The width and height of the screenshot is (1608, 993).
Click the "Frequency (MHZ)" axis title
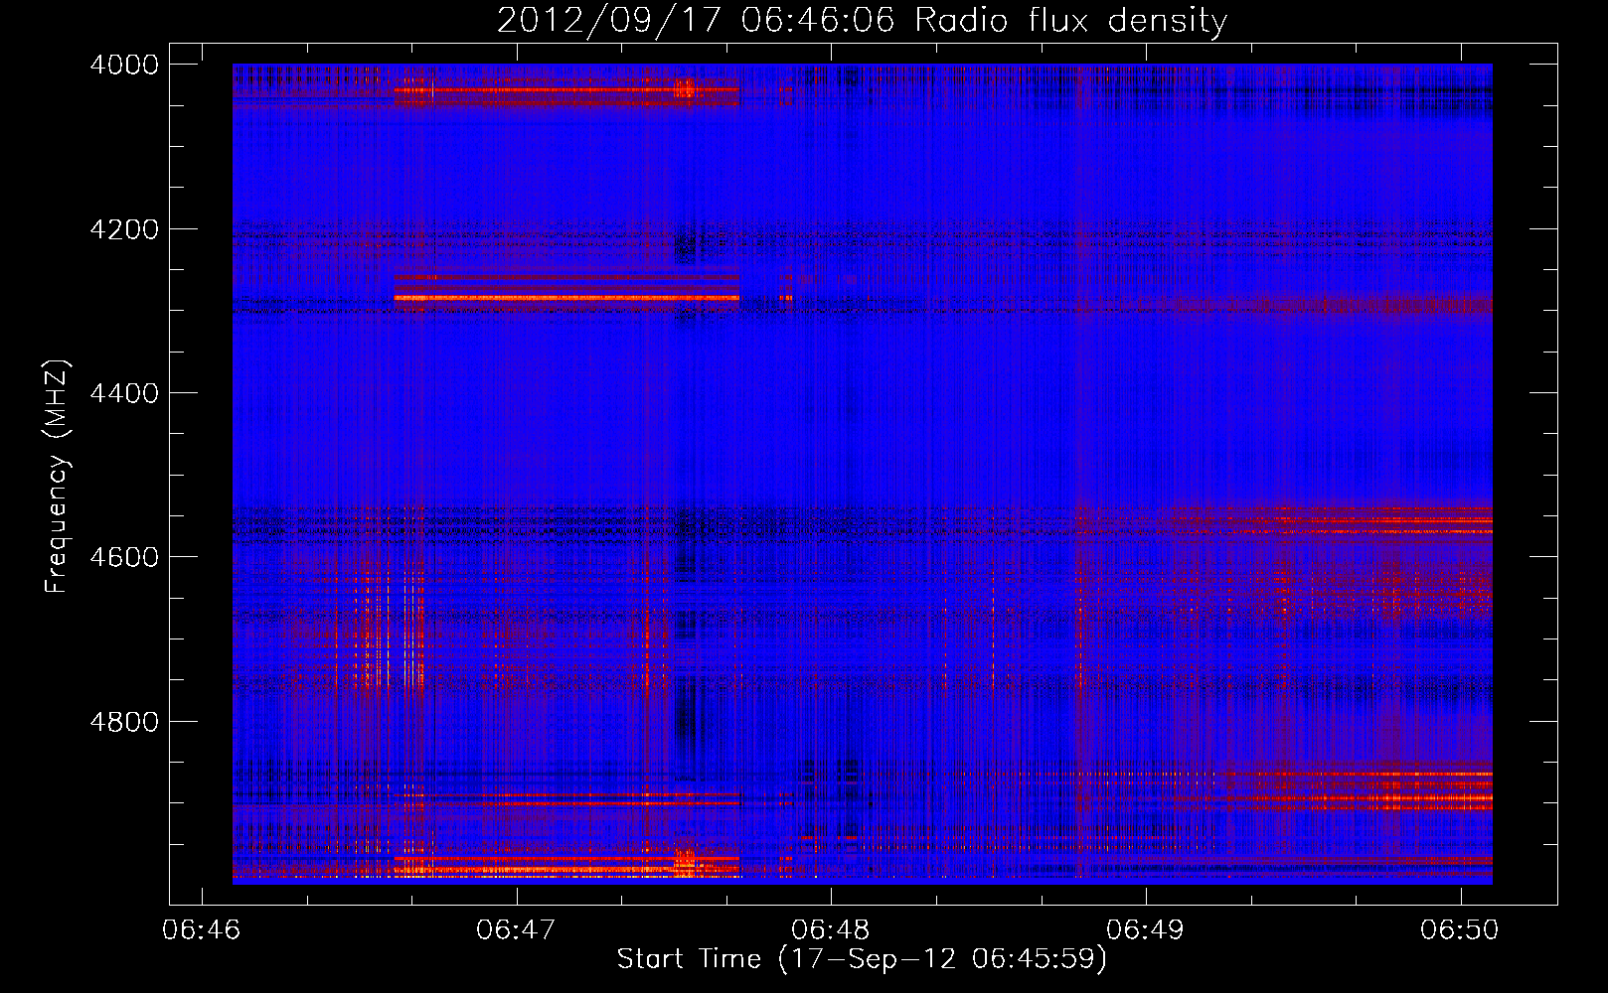58,477
